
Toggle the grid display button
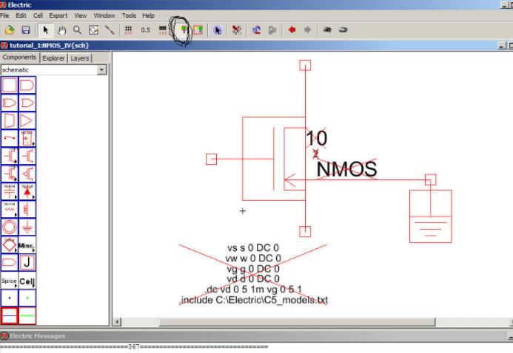(128, 30)
